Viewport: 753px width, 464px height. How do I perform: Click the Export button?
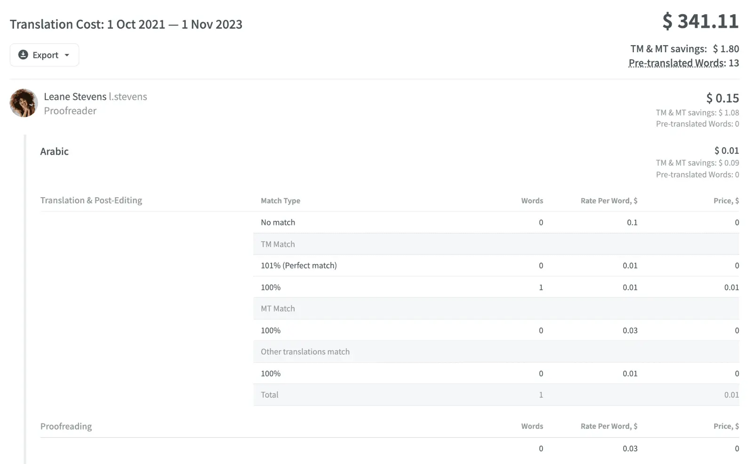44,55
